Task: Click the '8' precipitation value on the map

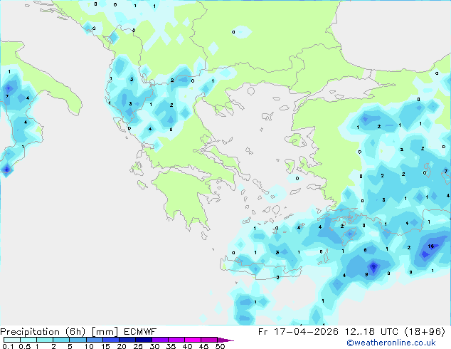Action: pos(365,250)
